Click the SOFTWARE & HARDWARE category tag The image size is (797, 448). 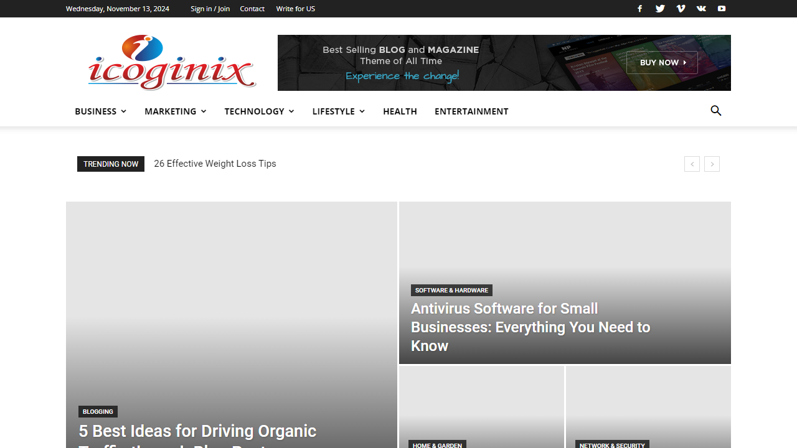point(451,290)
